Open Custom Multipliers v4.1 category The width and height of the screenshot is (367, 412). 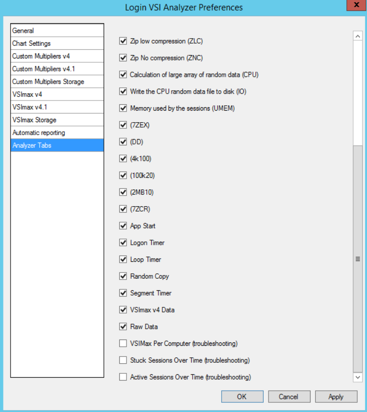57,69
